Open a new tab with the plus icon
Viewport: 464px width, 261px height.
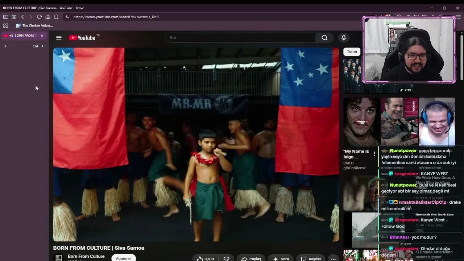pos(5,46)
